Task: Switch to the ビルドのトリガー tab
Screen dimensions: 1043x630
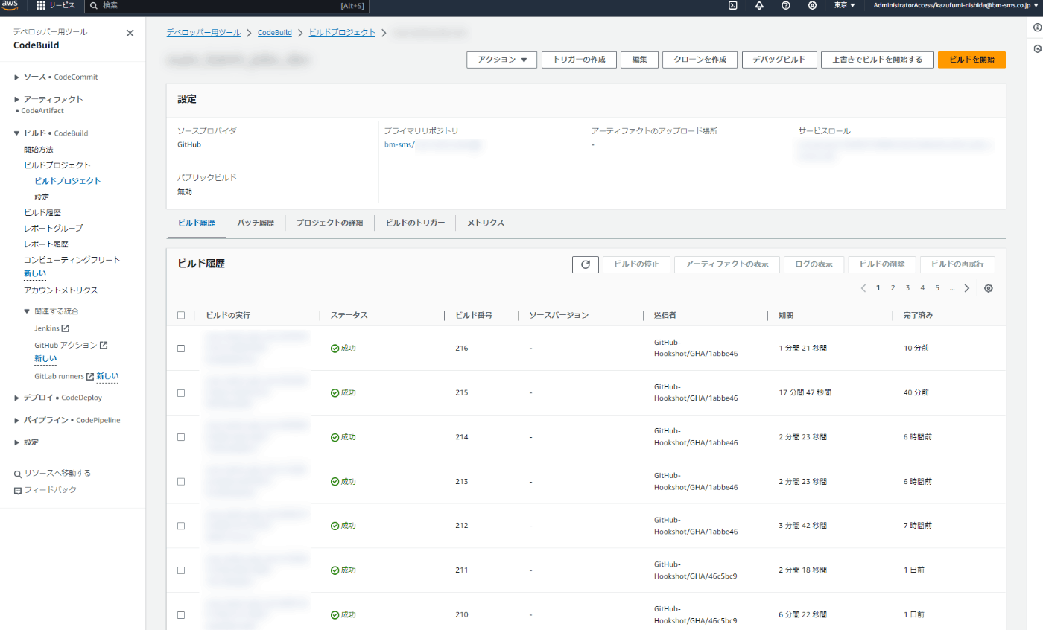Action: pyautogui.click(x=415, y=223)
